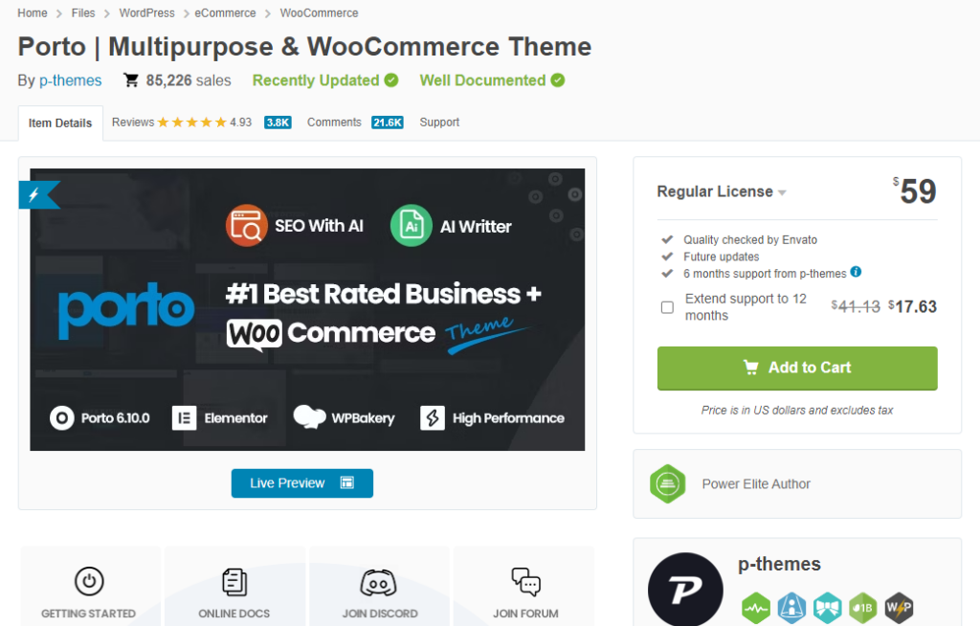Click the preview window icon in Live Preview button
980x626 pixels.
(346, 482)
